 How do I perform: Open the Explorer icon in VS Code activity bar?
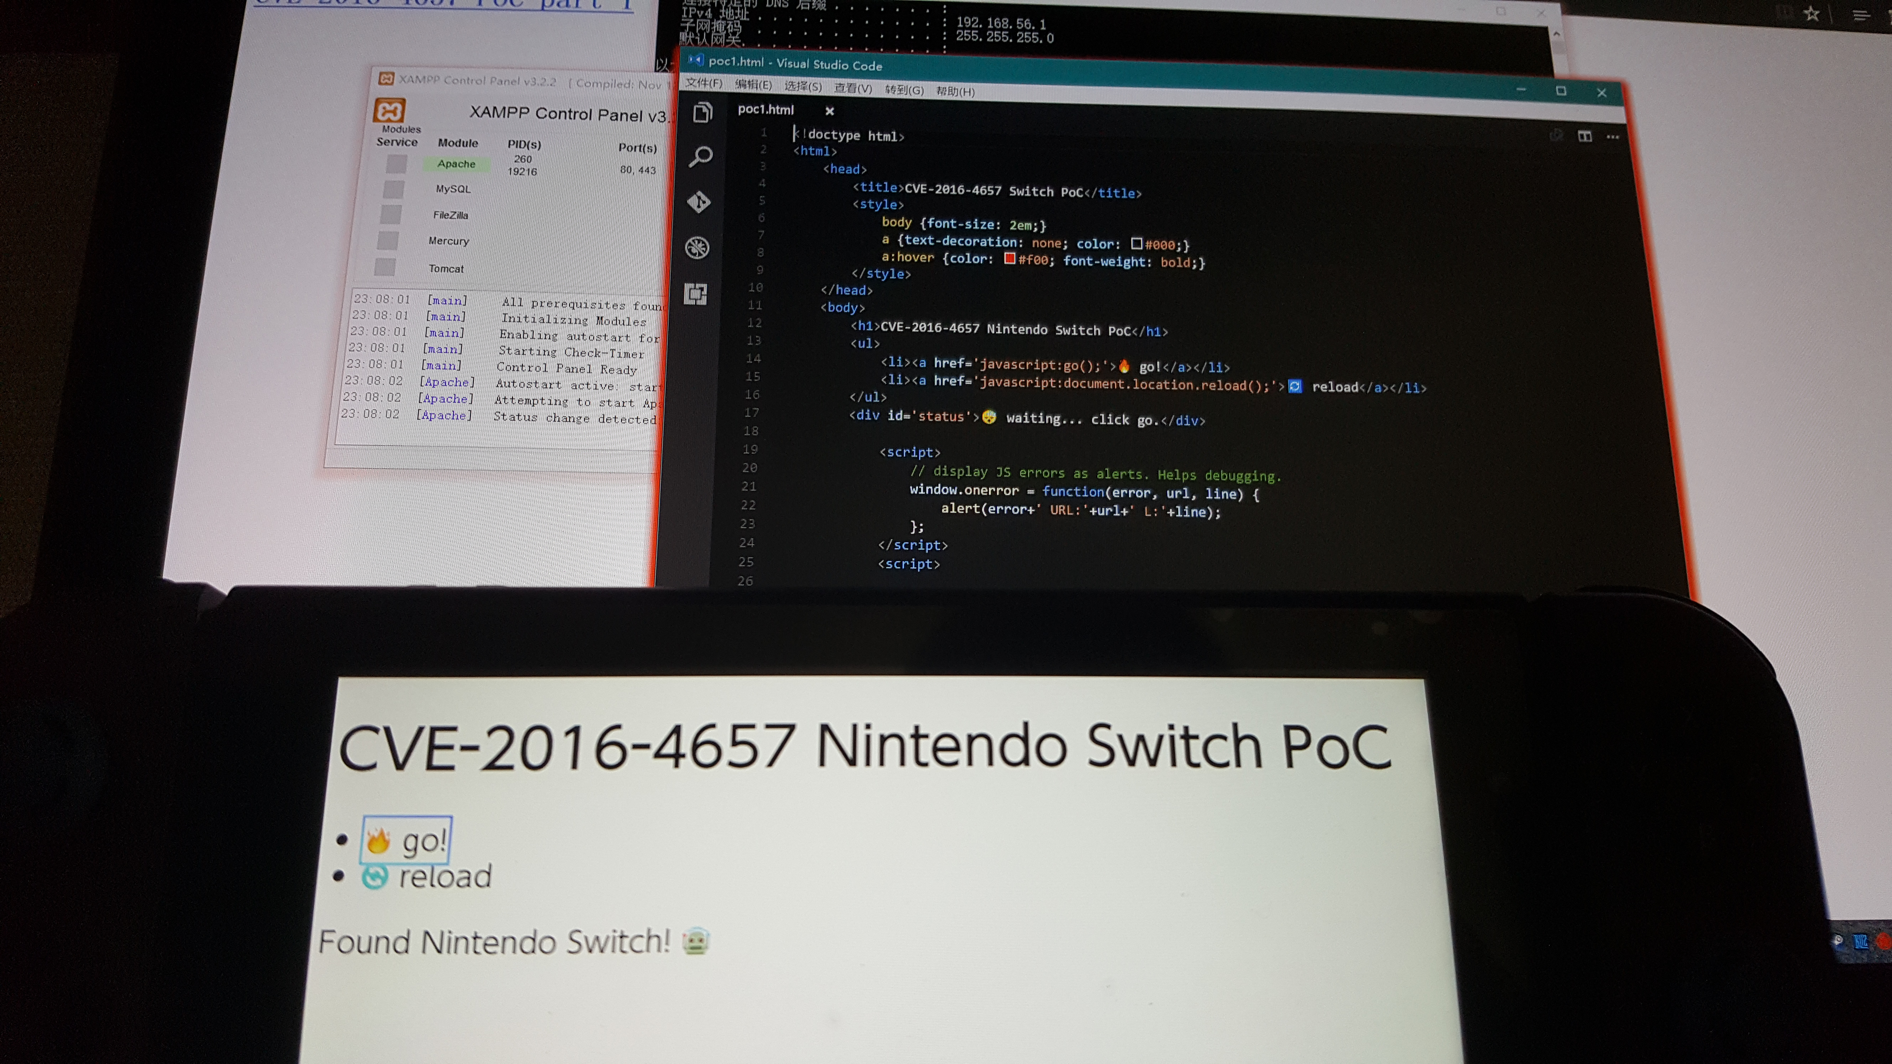click(x=702, y=113)
